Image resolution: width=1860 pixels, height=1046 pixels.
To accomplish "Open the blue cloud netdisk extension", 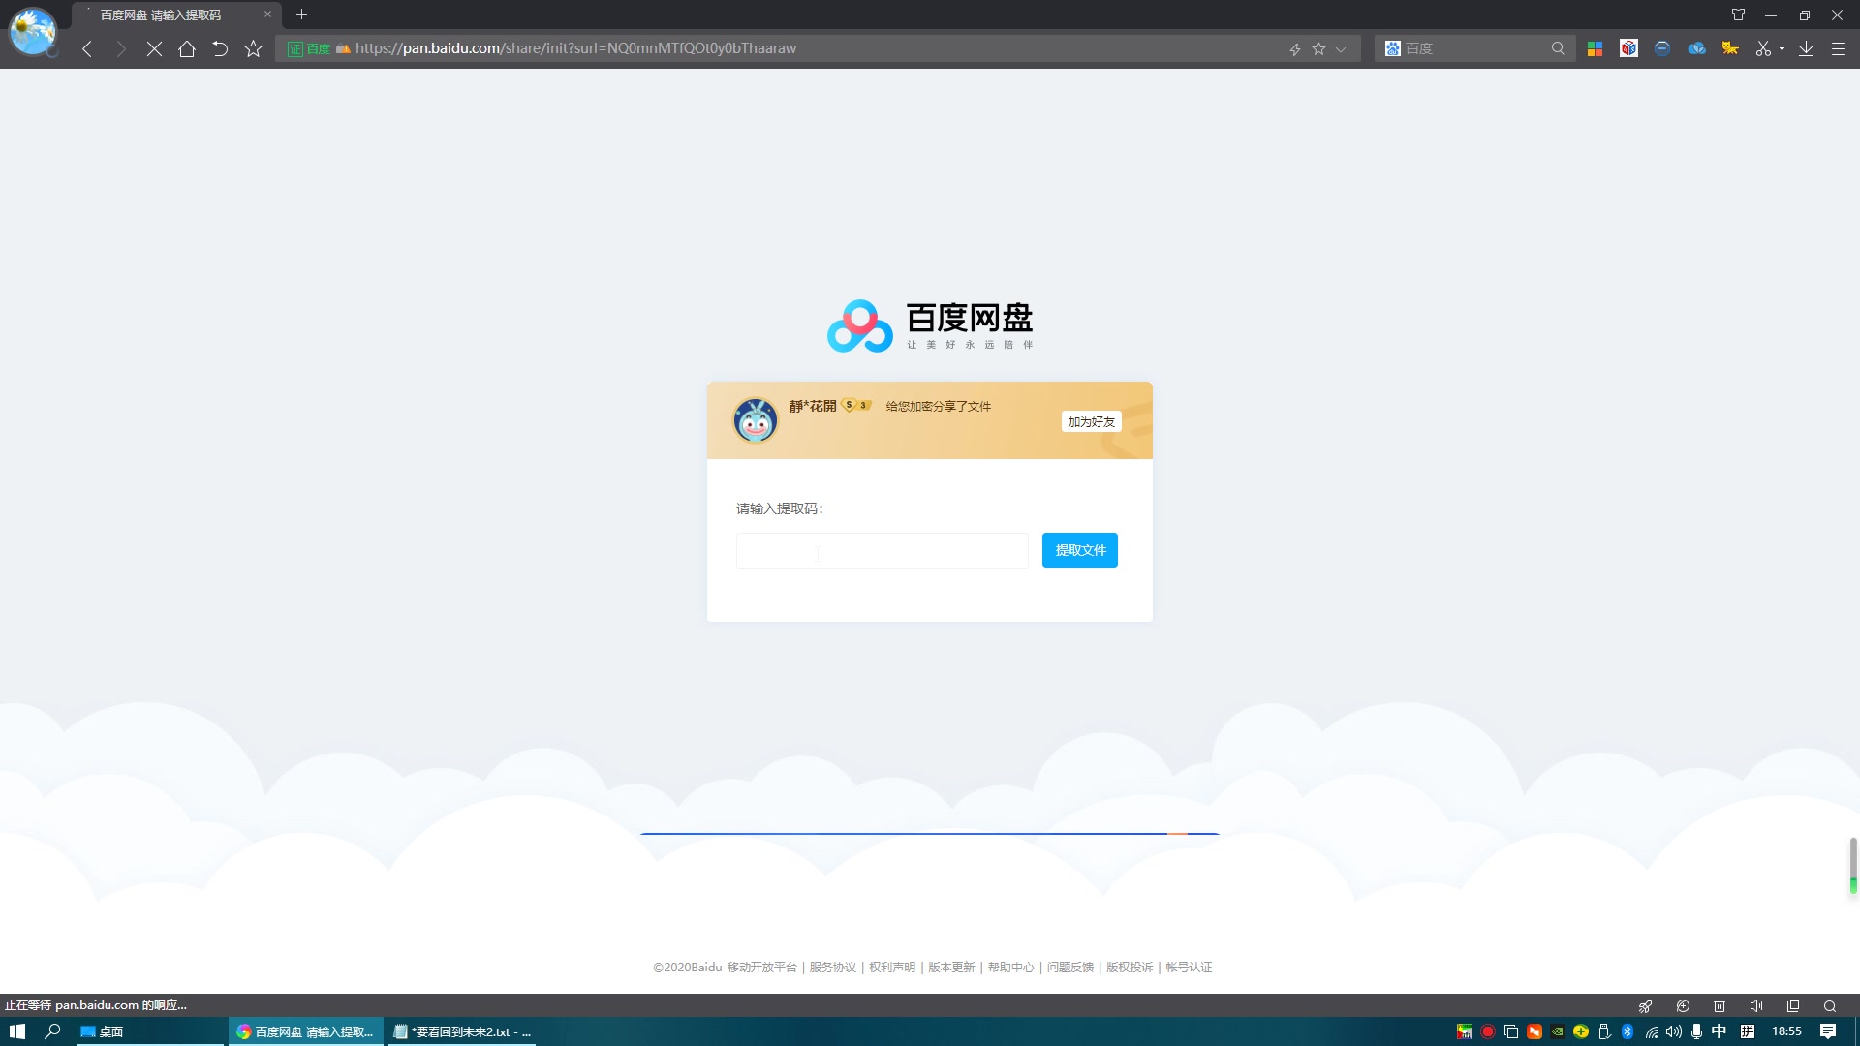I will point(1696,48).
